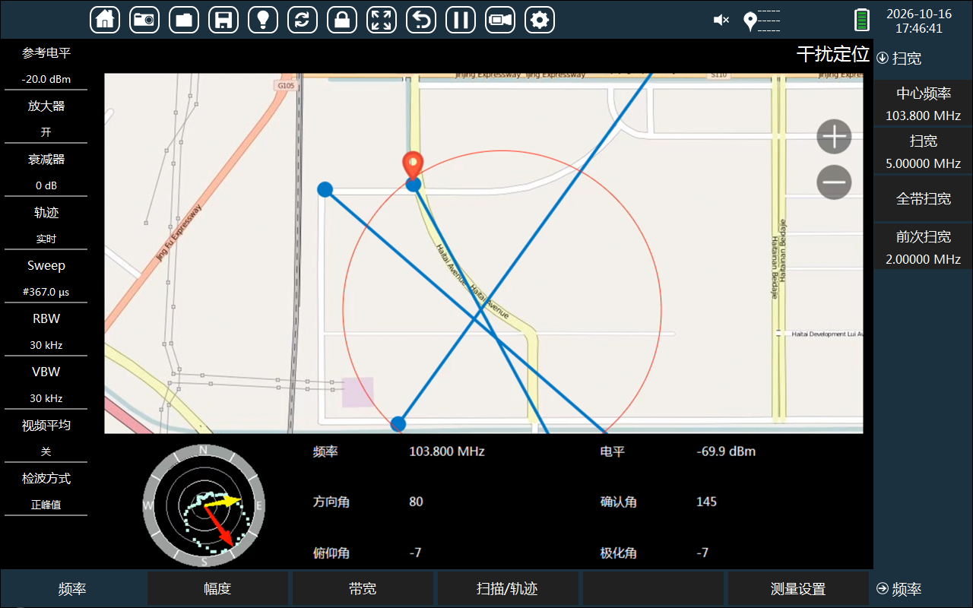973x608 pixels.
Task: Check the battery status icon
Action: click(x=862, y=20)
